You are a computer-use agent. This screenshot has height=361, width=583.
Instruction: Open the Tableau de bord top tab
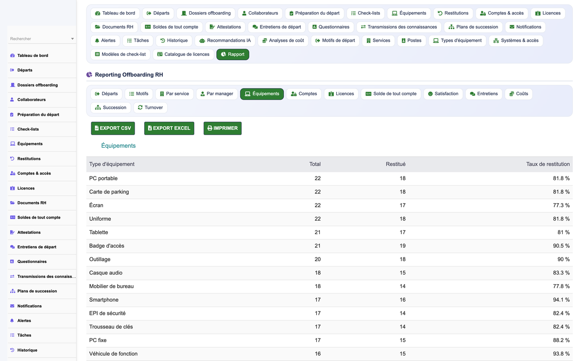point(115,13)
